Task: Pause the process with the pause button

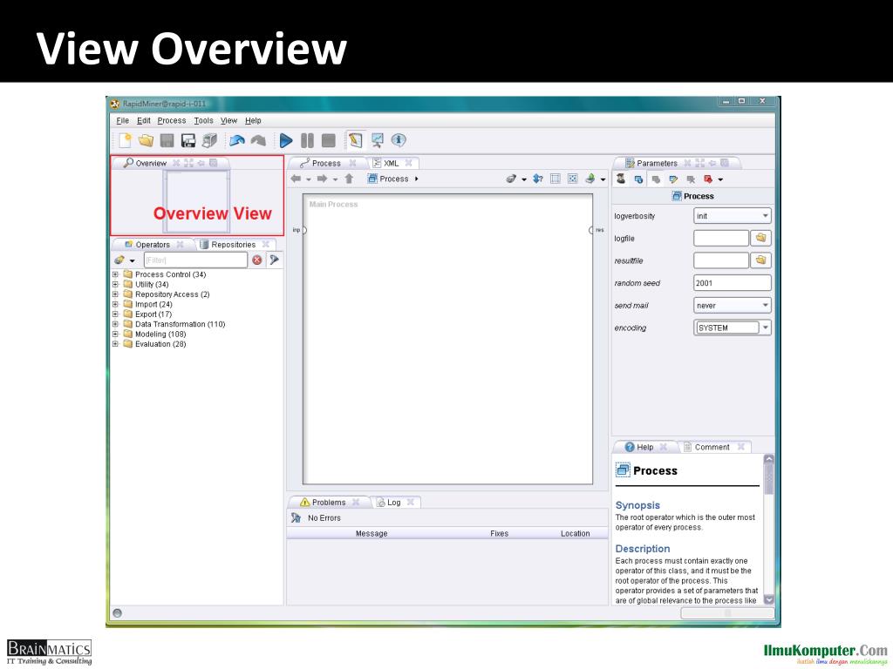Action: point(307,140)
